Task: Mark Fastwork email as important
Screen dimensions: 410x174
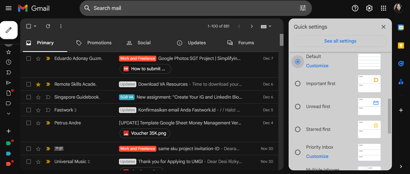Action: (x=48, y=110)
